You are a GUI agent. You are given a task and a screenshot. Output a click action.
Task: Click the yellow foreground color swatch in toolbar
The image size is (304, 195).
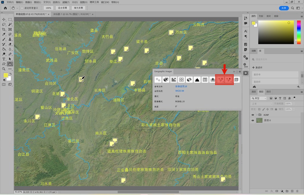[6, 75]
